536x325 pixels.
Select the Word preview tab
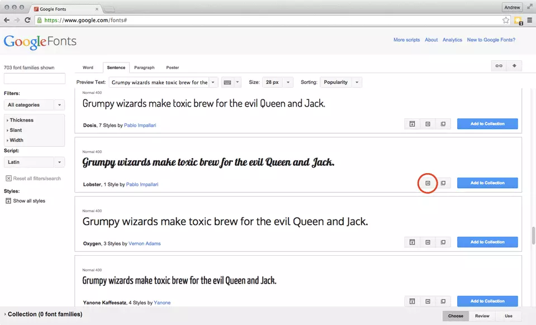88,67
